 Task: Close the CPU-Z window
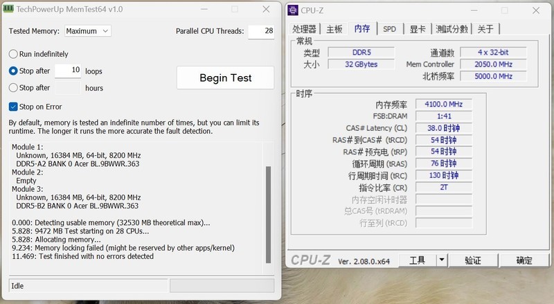pyautogui.click(x=536, y=10)
